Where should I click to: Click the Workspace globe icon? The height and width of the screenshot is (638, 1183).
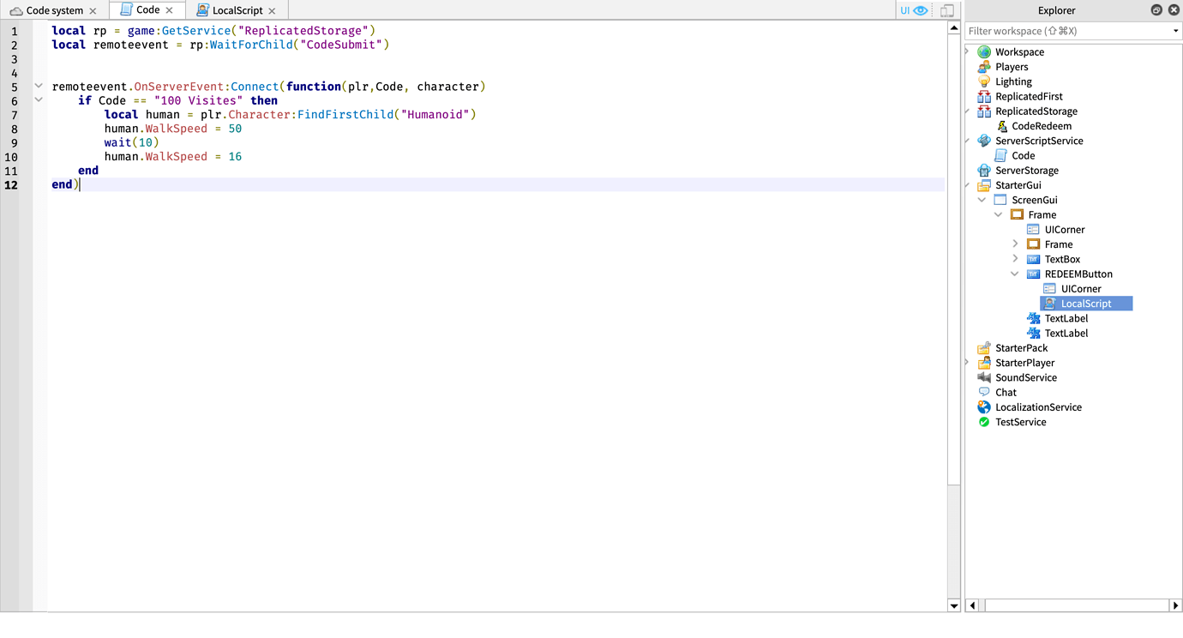click(983, 51)
